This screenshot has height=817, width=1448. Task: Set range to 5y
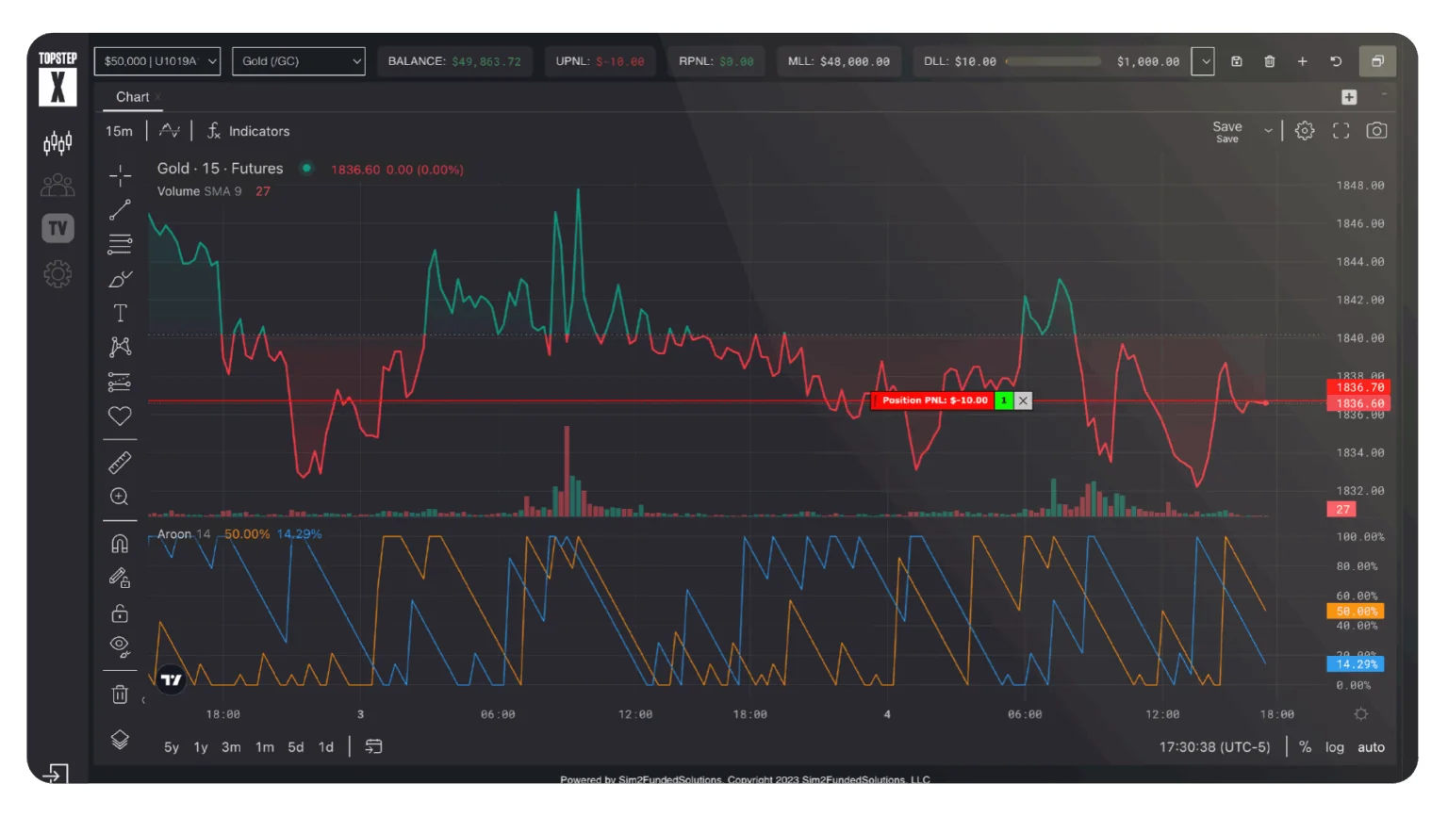172,747
